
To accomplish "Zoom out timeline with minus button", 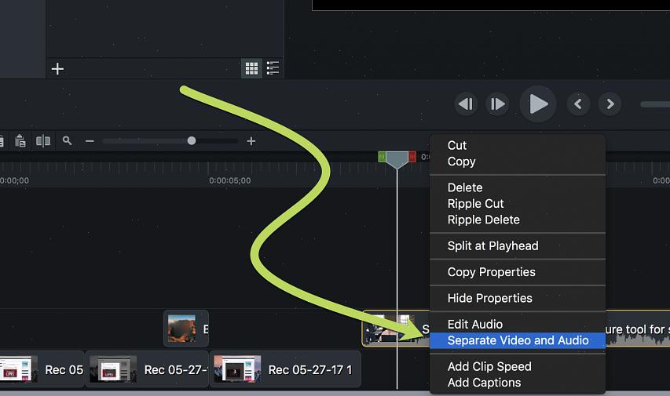I will point(90,141).
